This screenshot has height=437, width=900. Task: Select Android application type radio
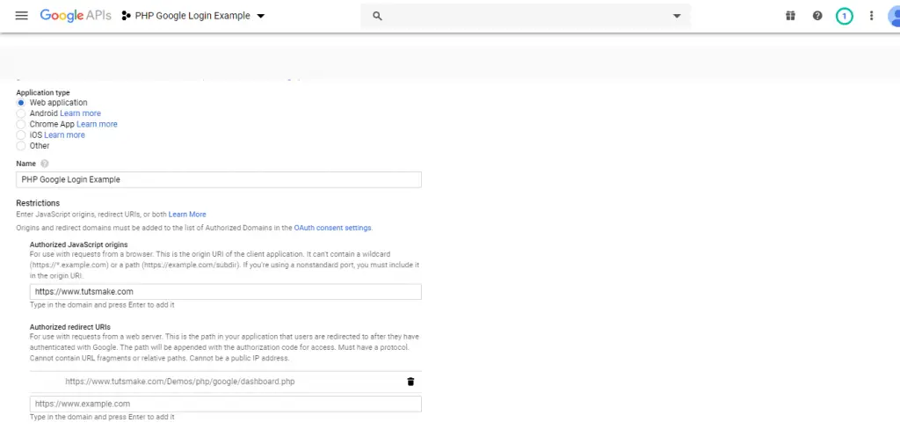pos(21,113)
